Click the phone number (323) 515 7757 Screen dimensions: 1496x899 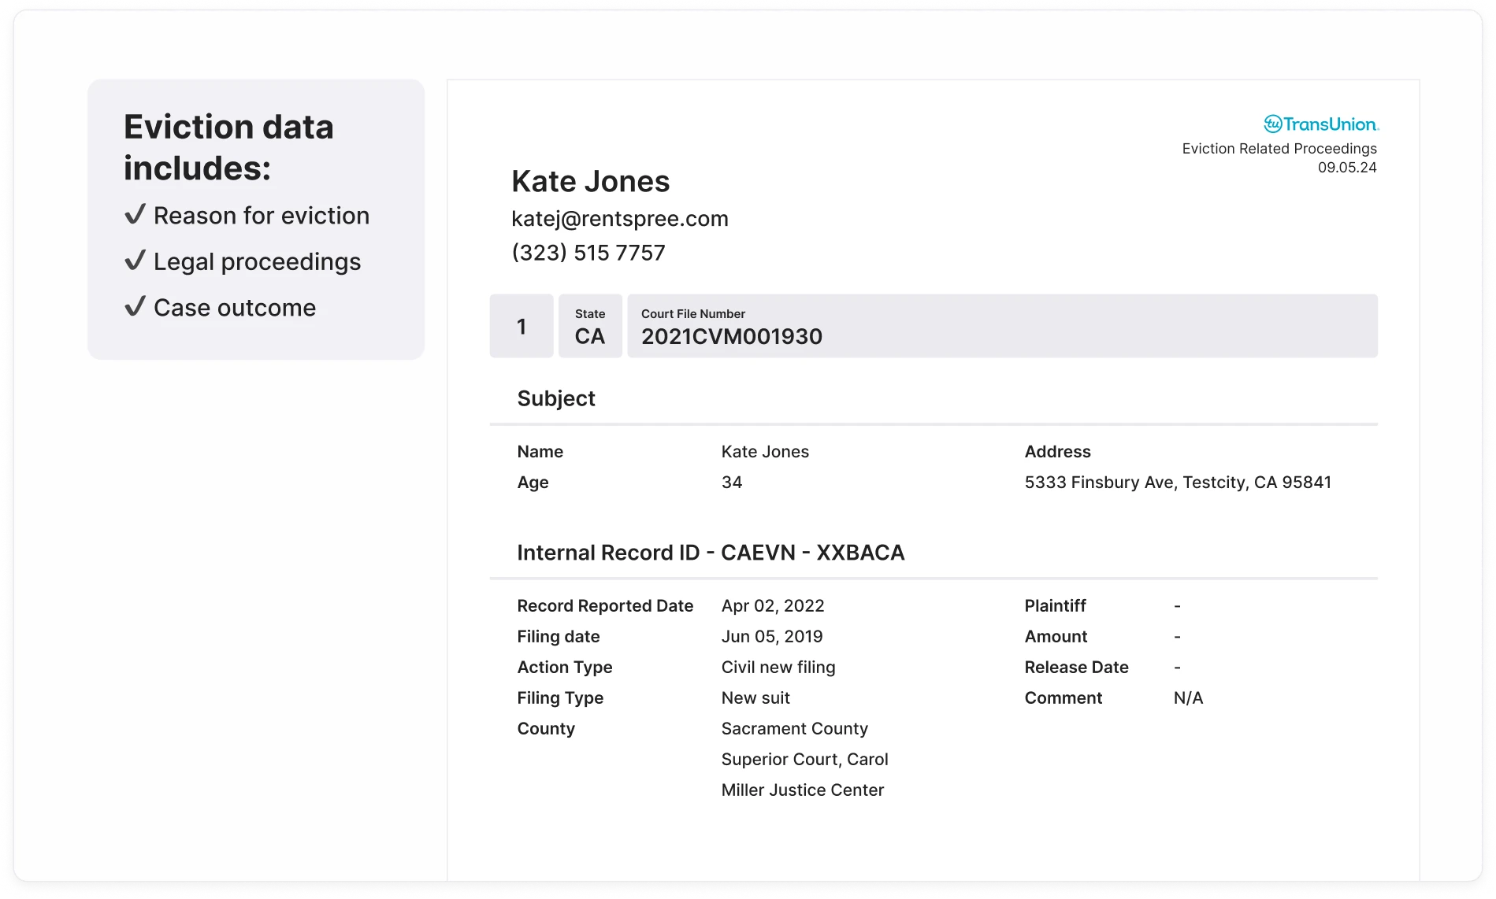[x=588, y=252]
